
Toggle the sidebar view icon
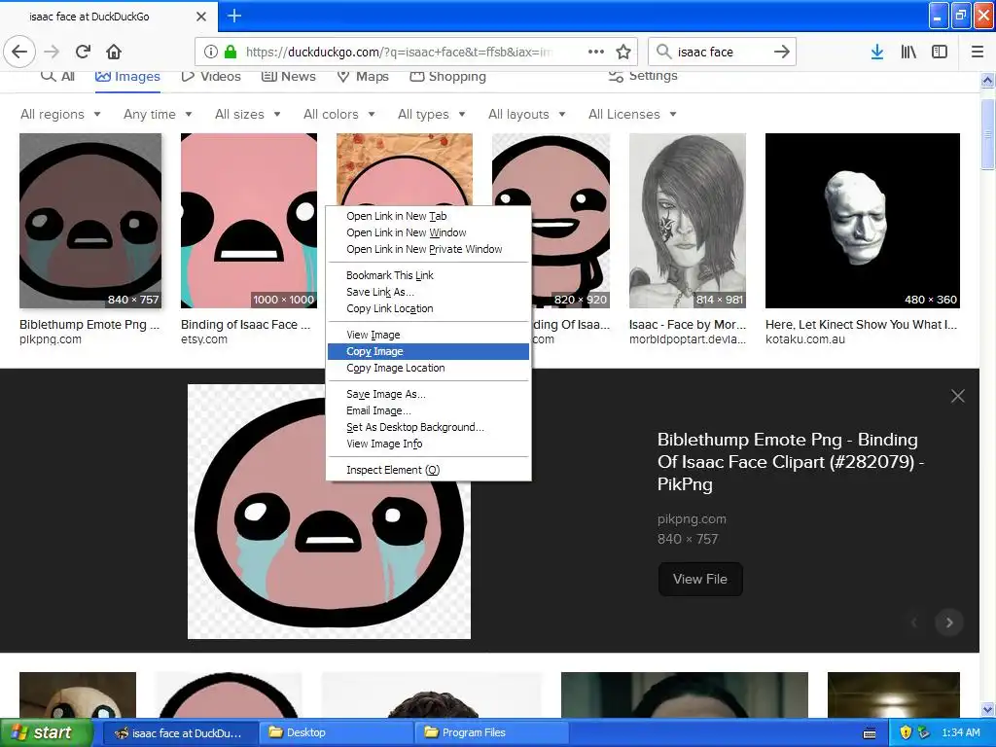pyautogui.click(x=940, y=52)
